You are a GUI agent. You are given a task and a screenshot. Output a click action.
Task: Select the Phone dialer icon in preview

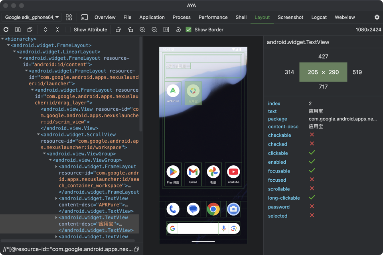pyautogui.click(x=173, y=209)
